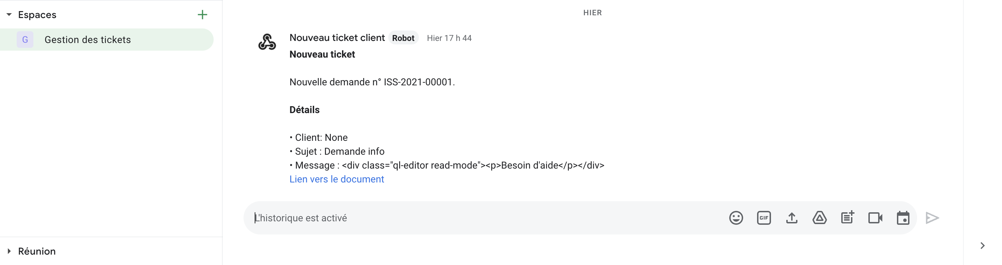Open the GIF picker

coord(764,218)
